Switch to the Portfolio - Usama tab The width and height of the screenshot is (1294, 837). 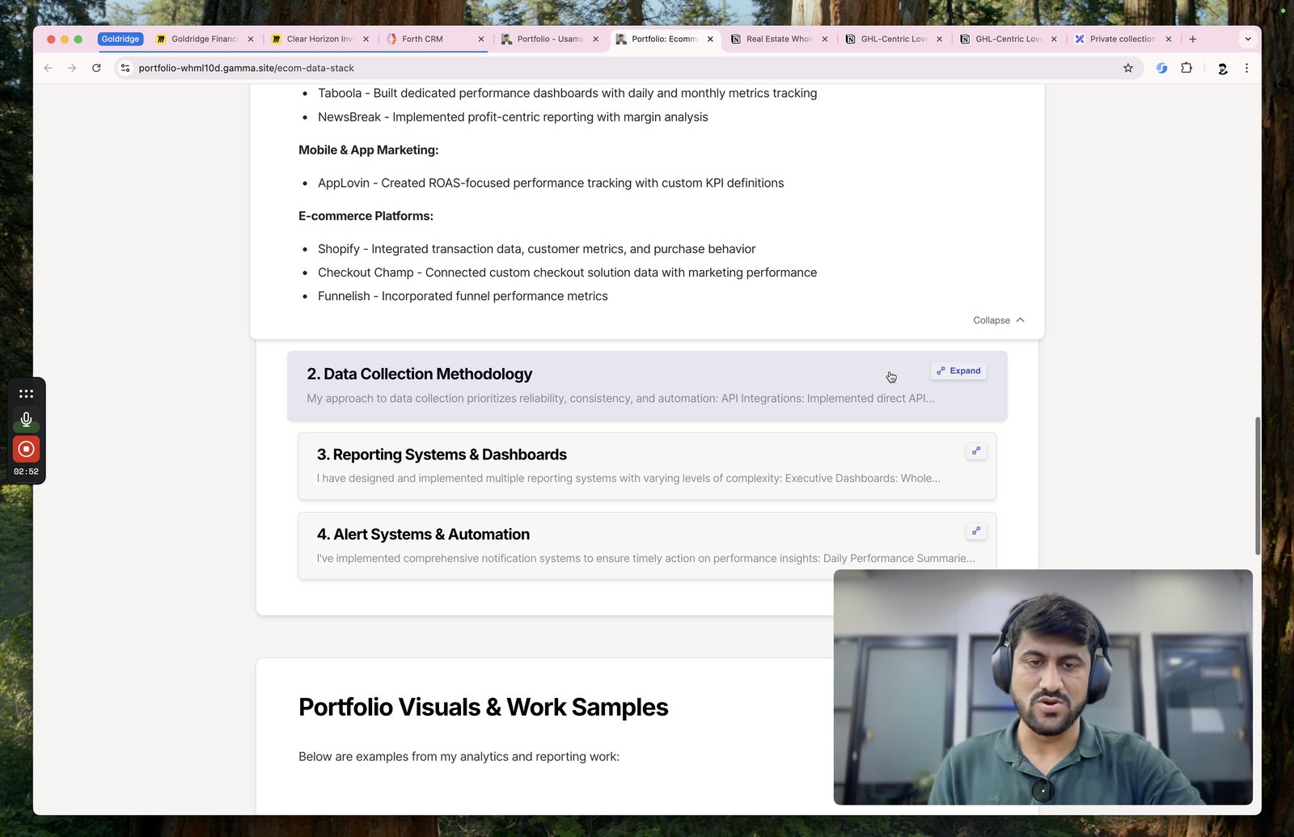tap(549, 39)
